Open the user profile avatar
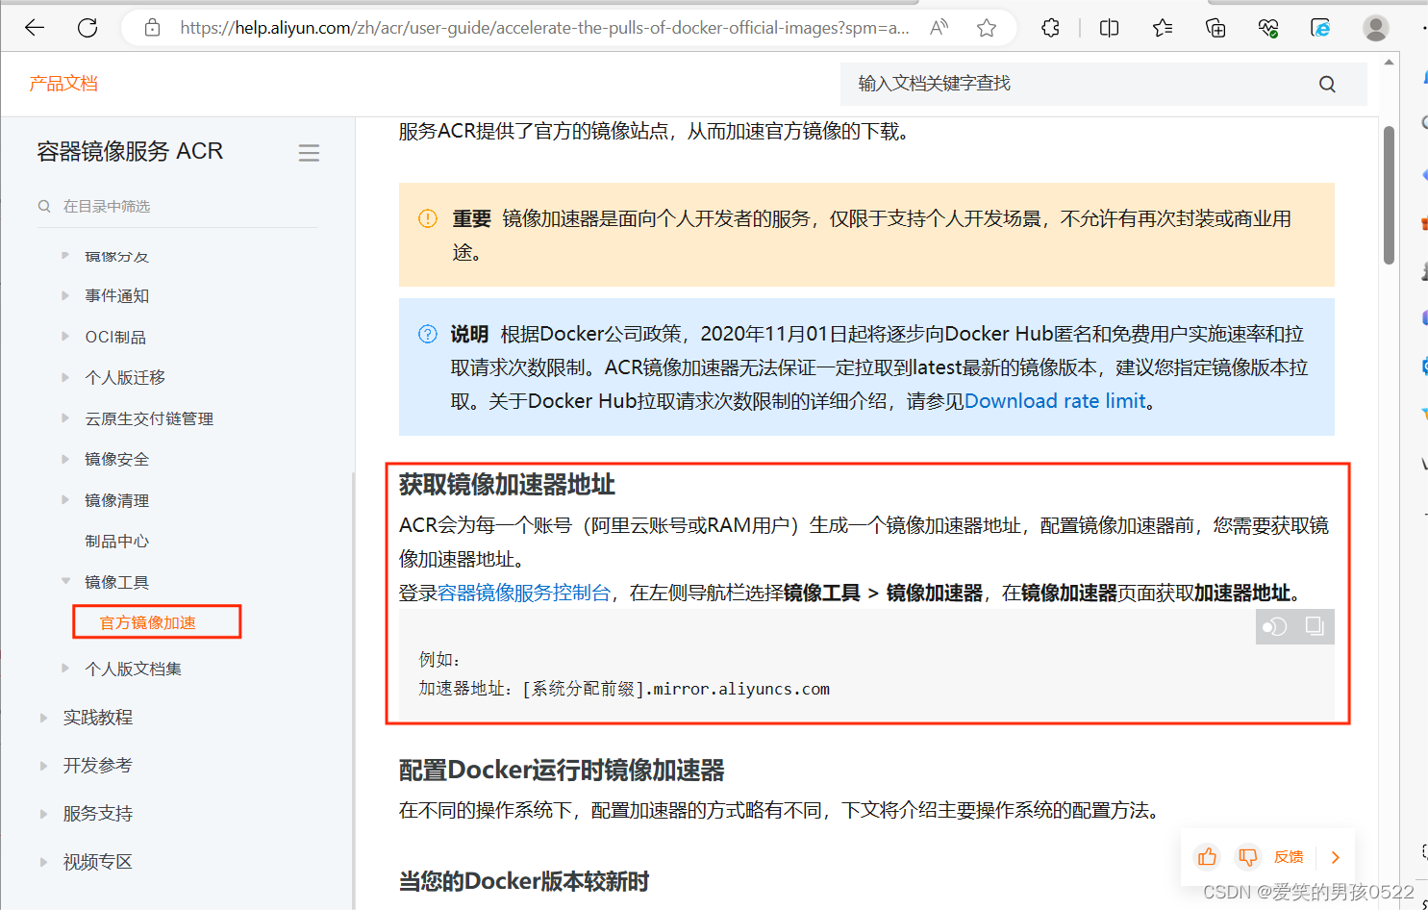Viewport: 1428px width, 910px height. pos(1376,28)
